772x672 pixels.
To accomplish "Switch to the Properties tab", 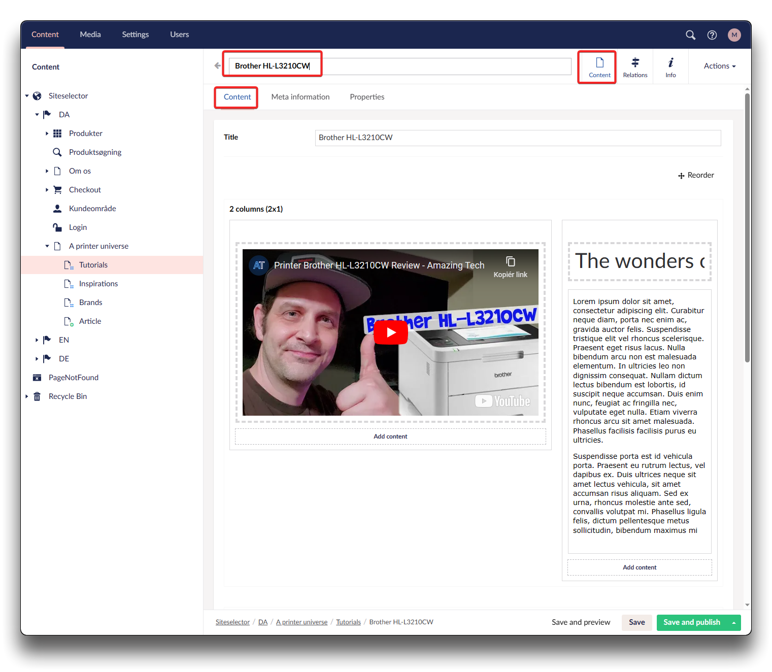I will point(367,97).
